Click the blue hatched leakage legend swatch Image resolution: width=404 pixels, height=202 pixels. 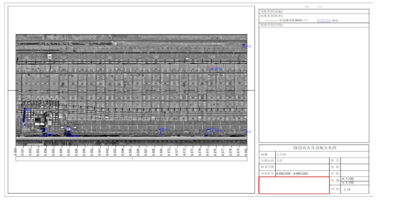point(324,21)
